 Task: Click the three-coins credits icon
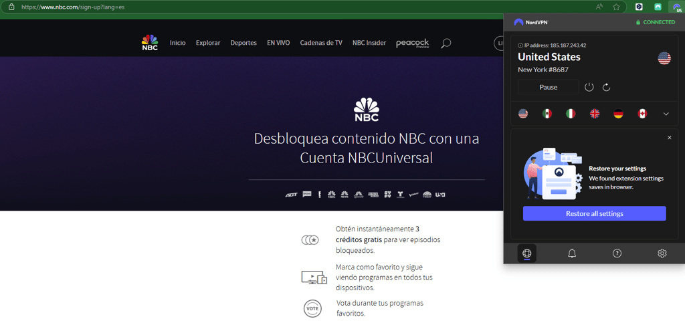[x=310, y=239]
